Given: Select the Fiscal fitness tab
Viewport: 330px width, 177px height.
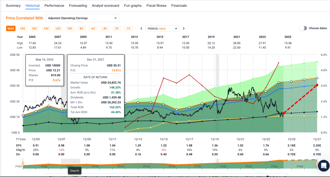Looking at the screenshot, I should (156, 5).
